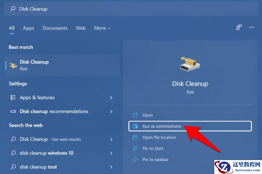Click the Settings section heading
Image resolution: width=262 pixels, height=174 pixels.
[x=18, y=84]
